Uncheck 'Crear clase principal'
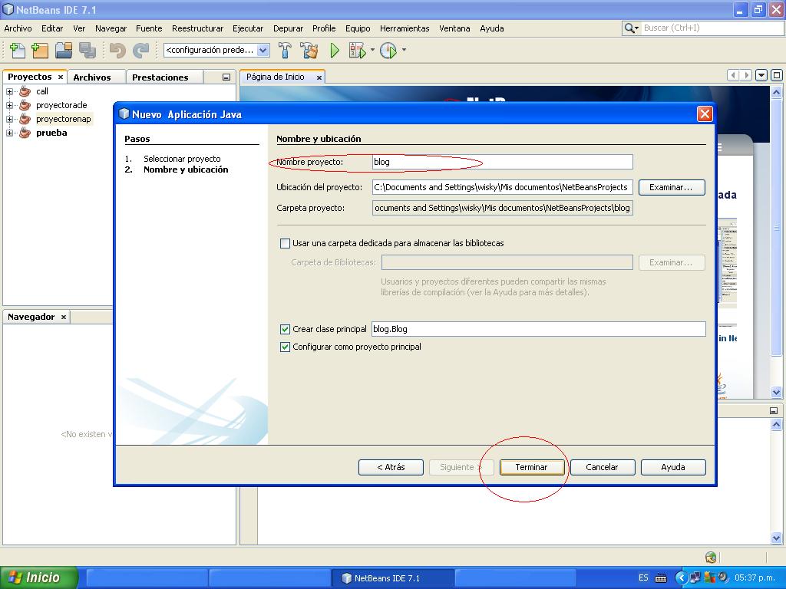This screenshot has height=589, width=786. [285, 328]
